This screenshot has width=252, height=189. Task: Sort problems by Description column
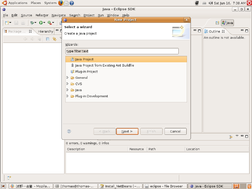(x=97, y=149)
